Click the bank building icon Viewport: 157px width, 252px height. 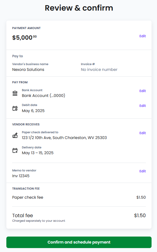[x=15, y=93]
